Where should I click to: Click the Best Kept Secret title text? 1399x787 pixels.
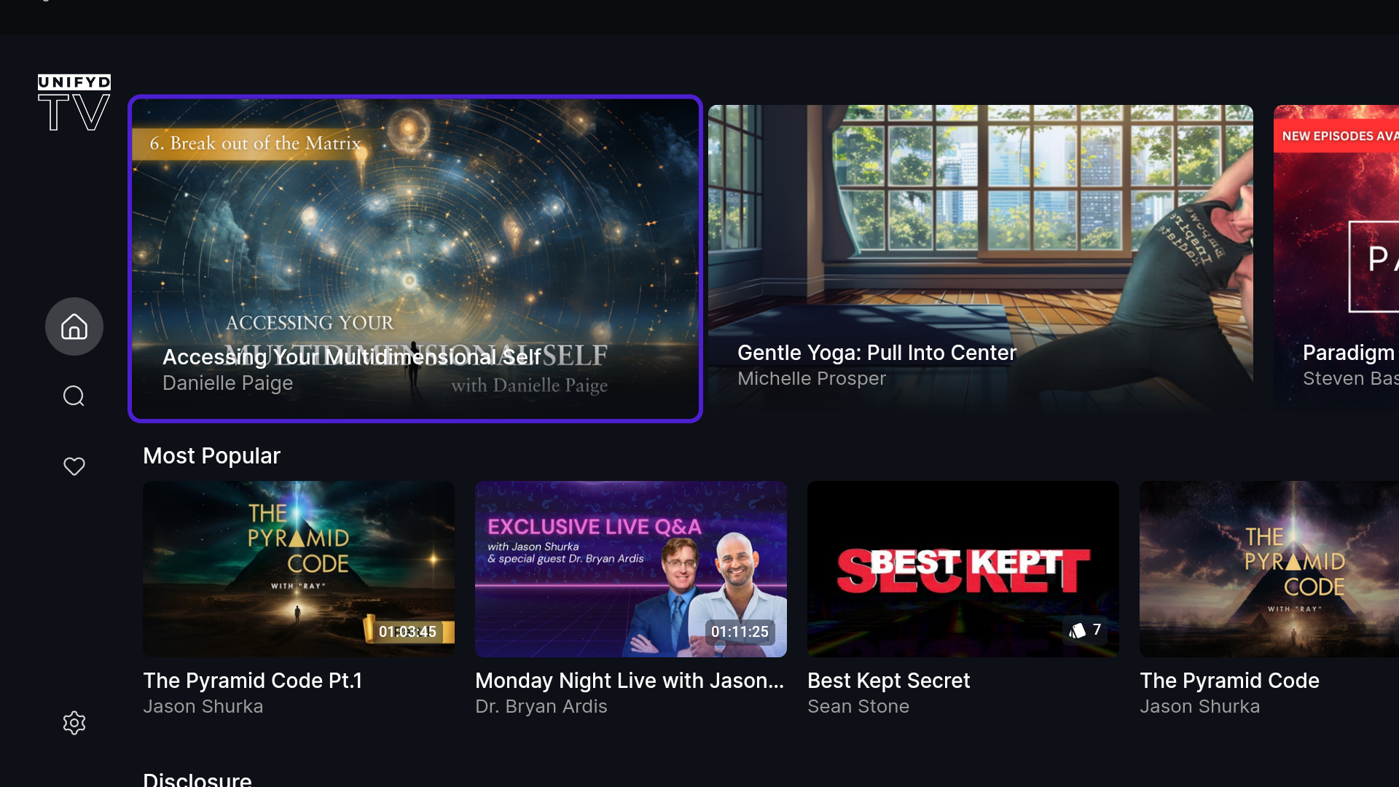pyautogui.click(x=889, y=681)
